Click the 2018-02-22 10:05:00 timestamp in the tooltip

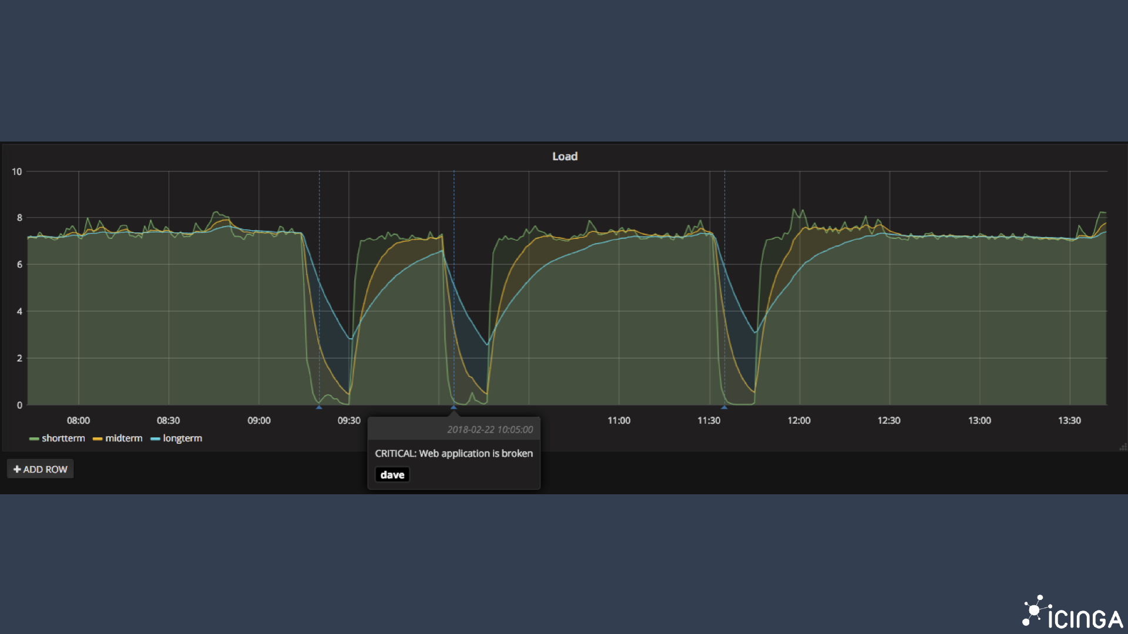pos(489,429)
